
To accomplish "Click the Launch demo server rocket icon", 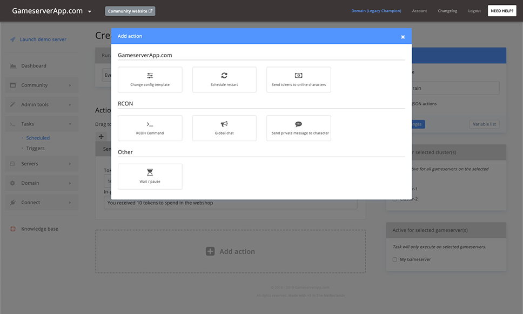I will [x=12, y=39].
